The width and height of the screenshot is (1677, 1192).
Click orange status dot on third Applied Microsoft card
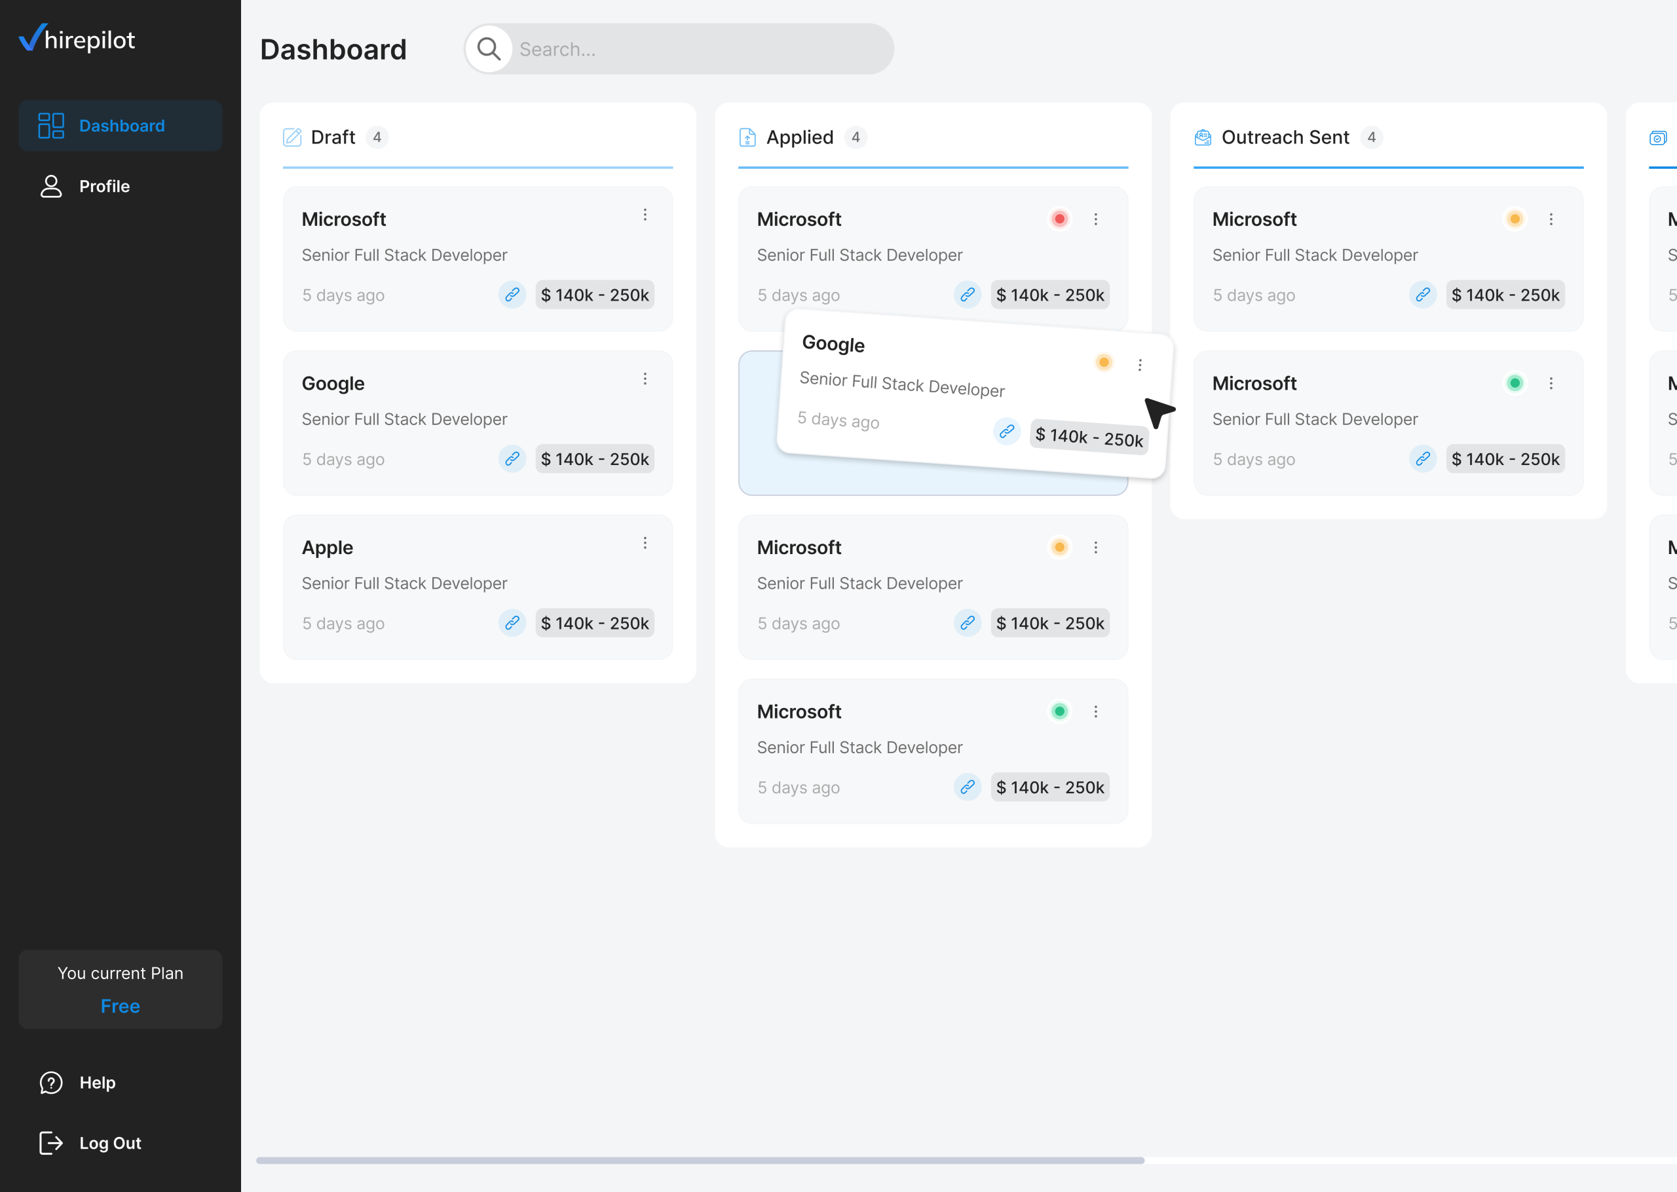1059,547
